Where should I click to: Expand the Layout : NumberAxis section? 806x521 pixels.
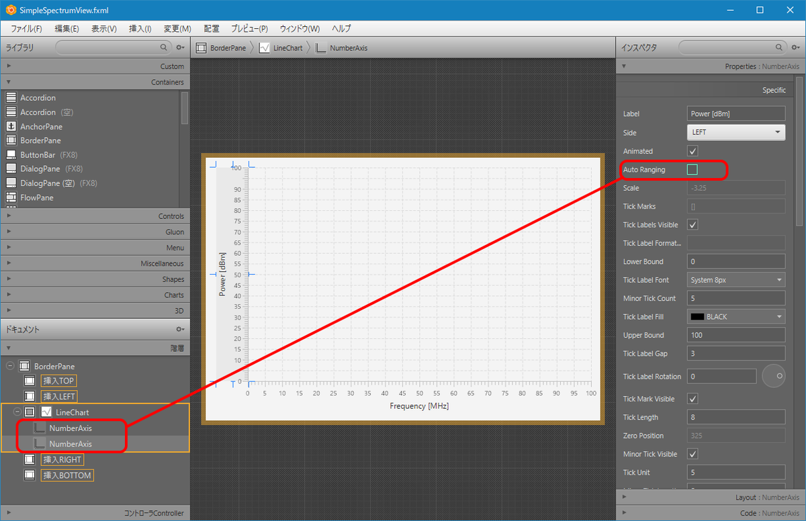(x=710, y=498)
